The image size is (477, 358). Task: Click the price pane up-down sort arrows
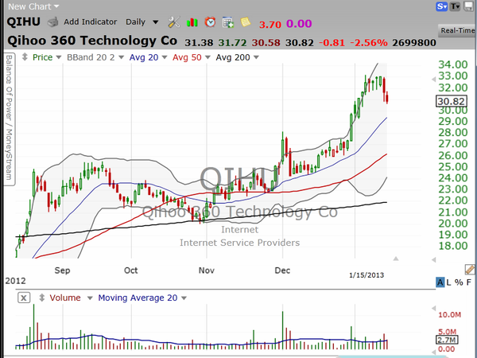click(x=25, y=57)
